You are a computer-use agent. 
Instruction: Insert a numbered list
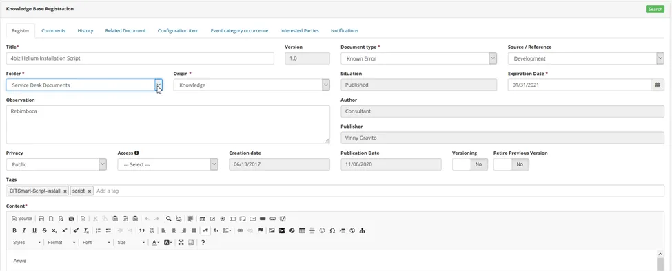(98, 230)
